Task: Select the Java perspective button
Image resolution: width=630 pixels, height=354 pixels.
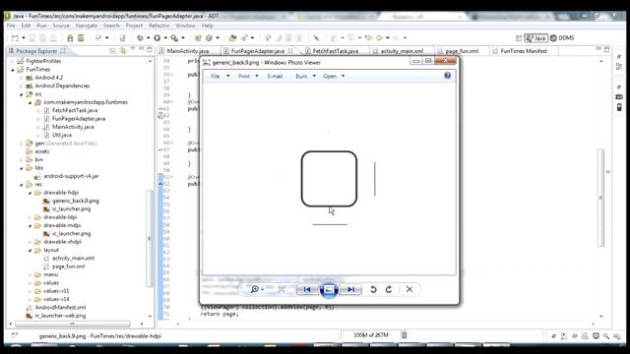Action: [x=535, y=38]
